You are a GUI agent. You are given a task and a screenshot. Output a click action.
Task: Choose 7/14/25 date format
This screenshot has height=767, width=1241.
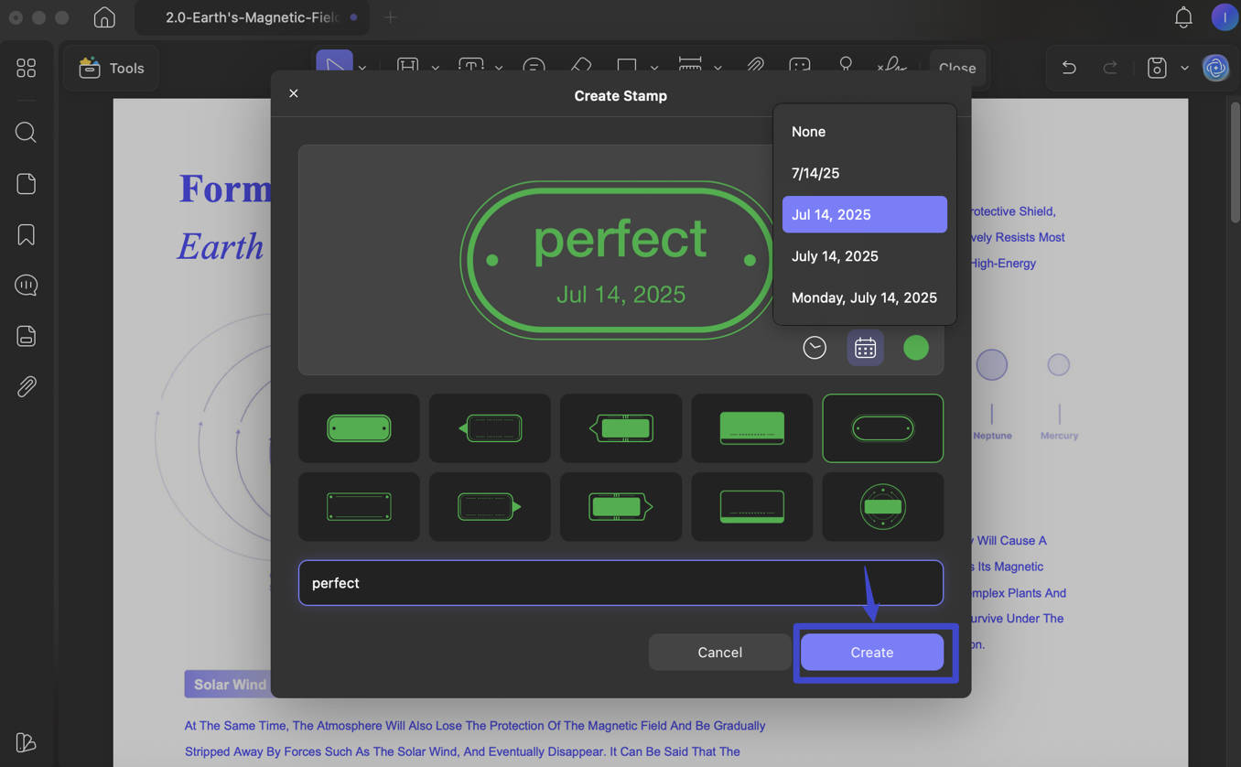point(865,173)
